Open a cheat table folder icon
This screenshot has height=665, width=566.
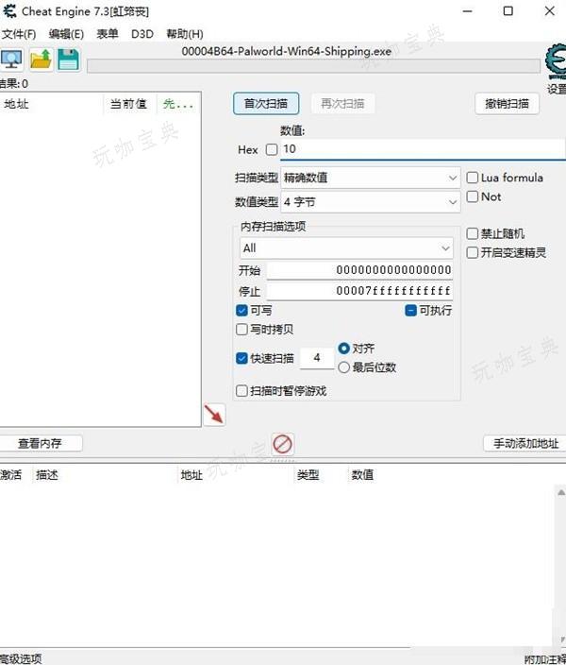tap(42, 60)
